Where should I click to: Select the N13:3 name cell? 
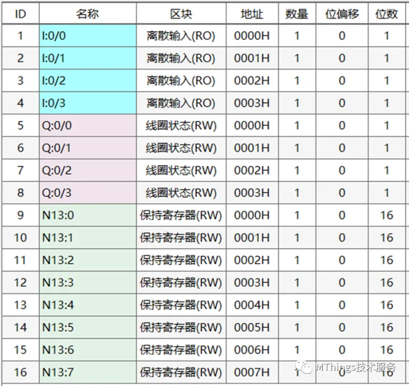[x=88, y=282]
